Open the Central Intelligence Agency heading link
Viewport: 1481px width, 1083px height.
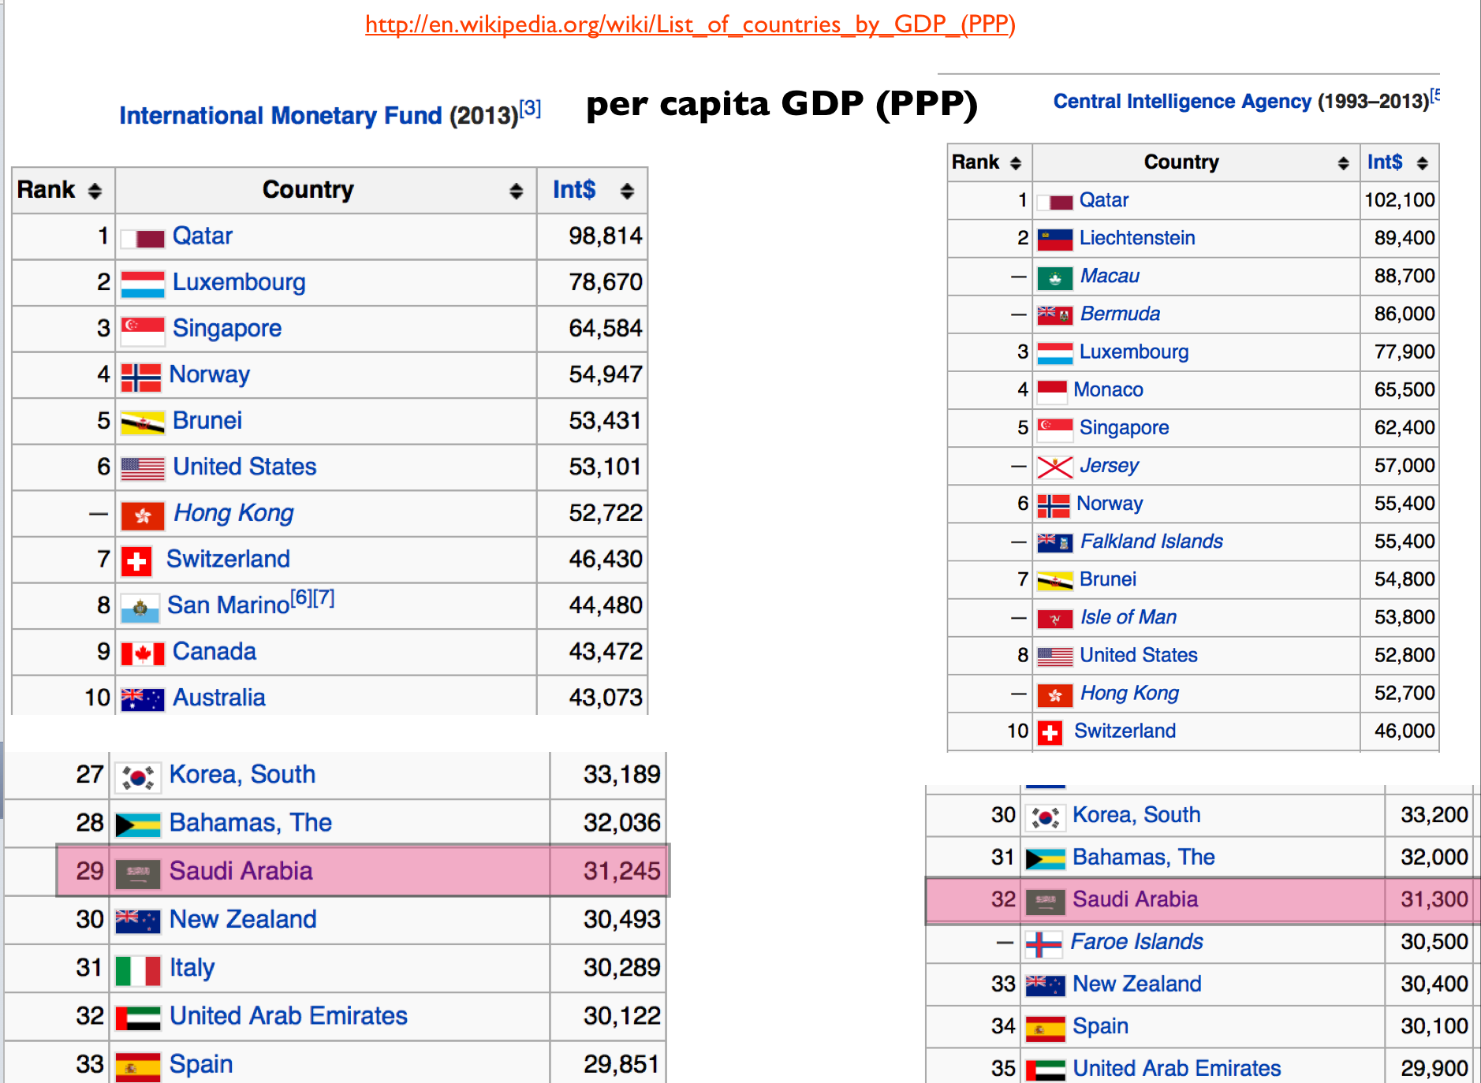(1182, 101)
